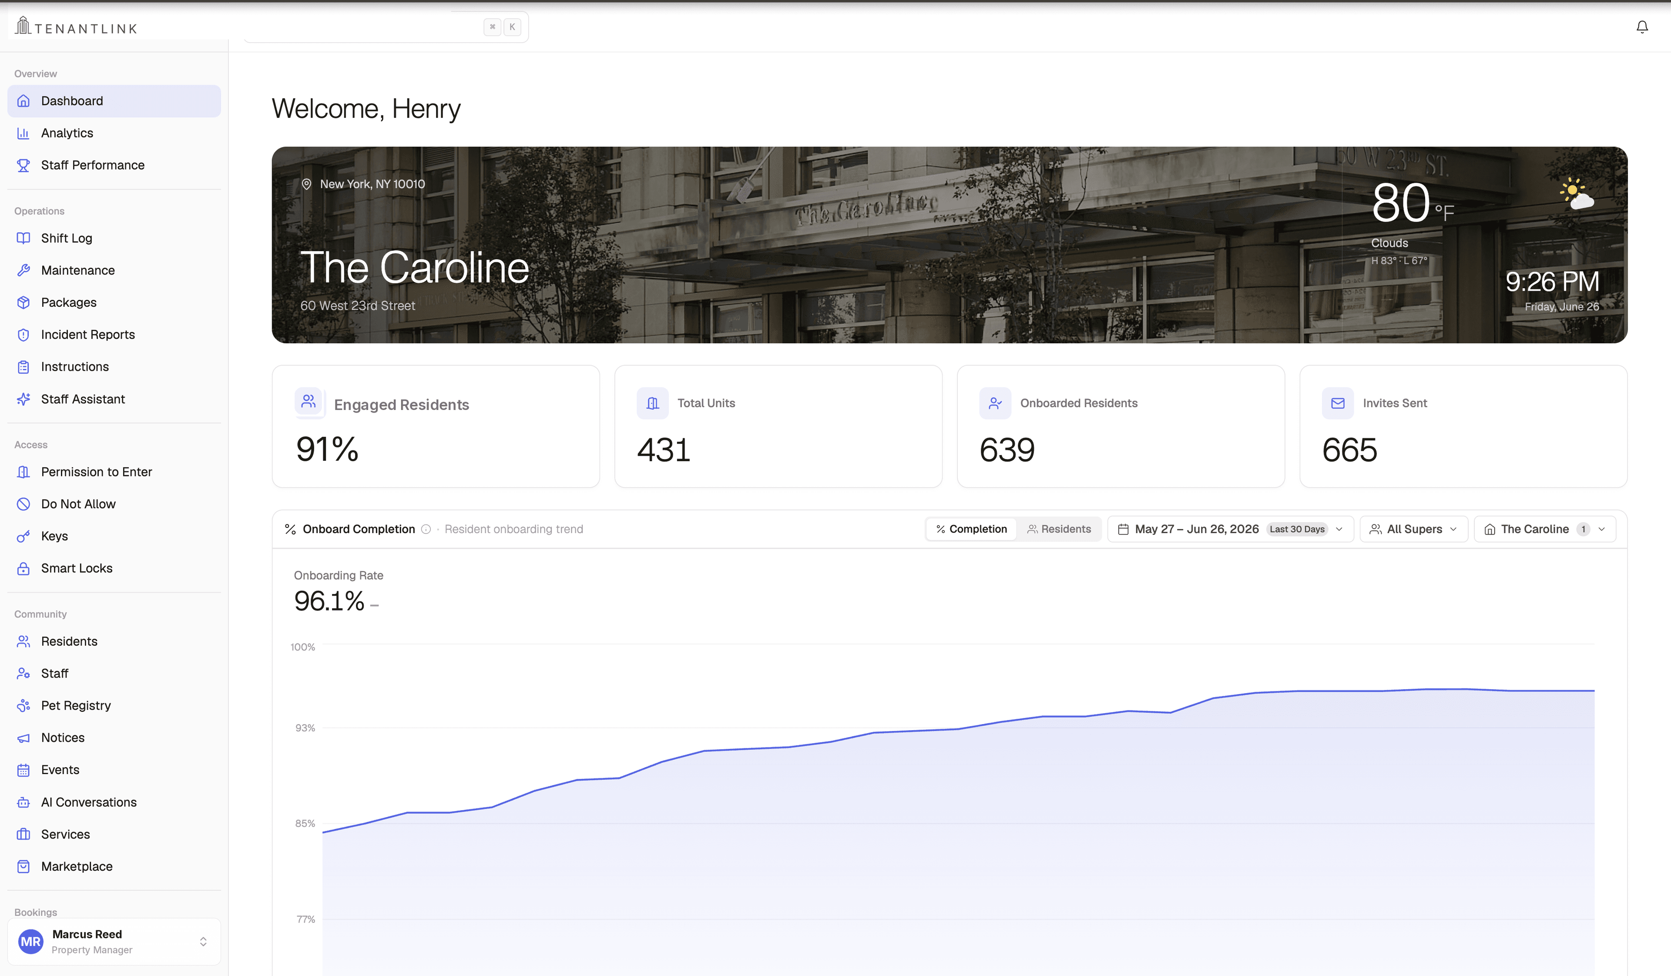The image size is (1671, 976).
Task: Click the 96.1% onboarding rate value
Action: [329, 601]
